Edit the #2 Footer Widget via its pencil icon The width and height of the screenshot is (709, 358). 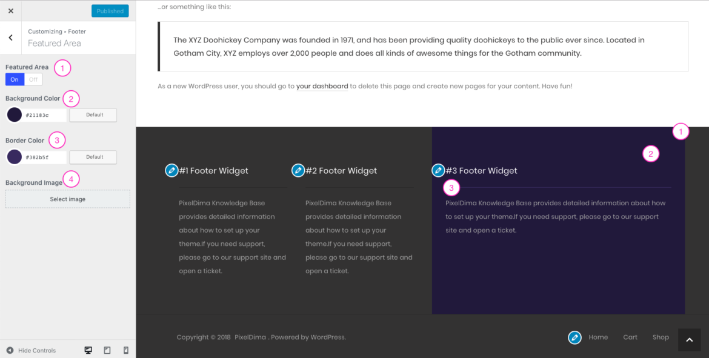coord(298,170)
